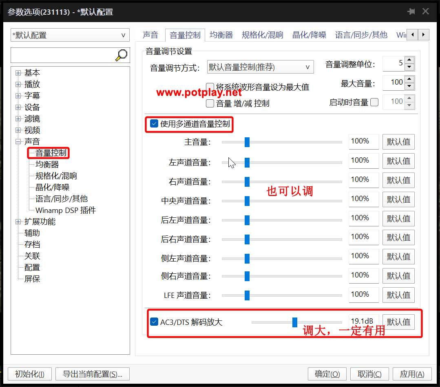Click the 取消(C) button

tap(369, 374)
